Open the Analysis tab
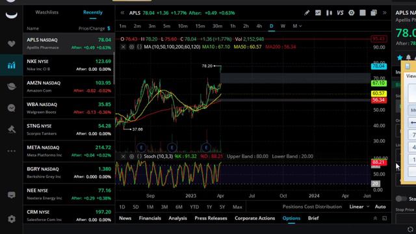Image resolution: width=416 pixels, height=234 pixels. (177, 218)
